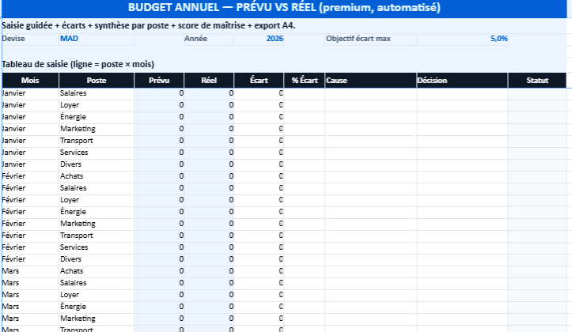Select the Tableau de saisie heading
Screen dimensions: 572x332
(x=78, y=64)
